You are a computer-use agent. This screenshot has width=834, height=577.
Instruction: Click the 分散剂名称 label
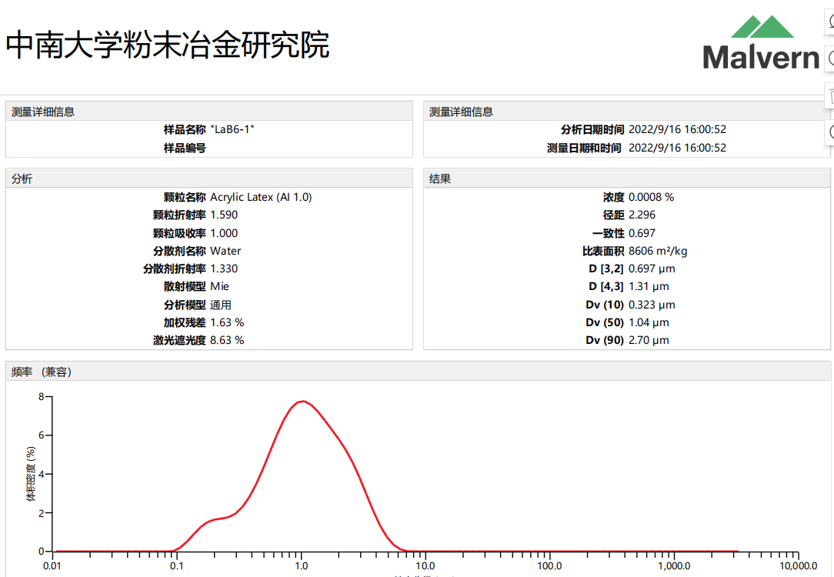pyautogui.click(x=179, y=251)
